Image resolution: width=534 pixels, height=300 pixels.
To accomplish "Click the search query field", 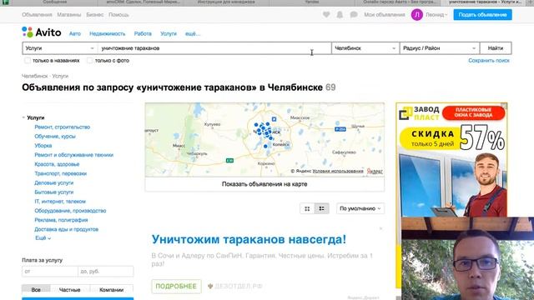I will [x=214, y=48].
